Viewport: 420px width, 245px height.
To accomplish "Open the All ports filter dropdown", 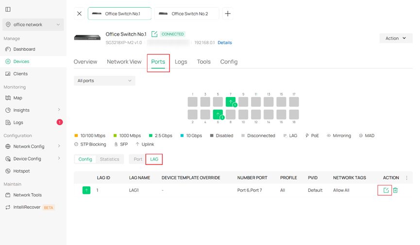I will pos(104,81).
